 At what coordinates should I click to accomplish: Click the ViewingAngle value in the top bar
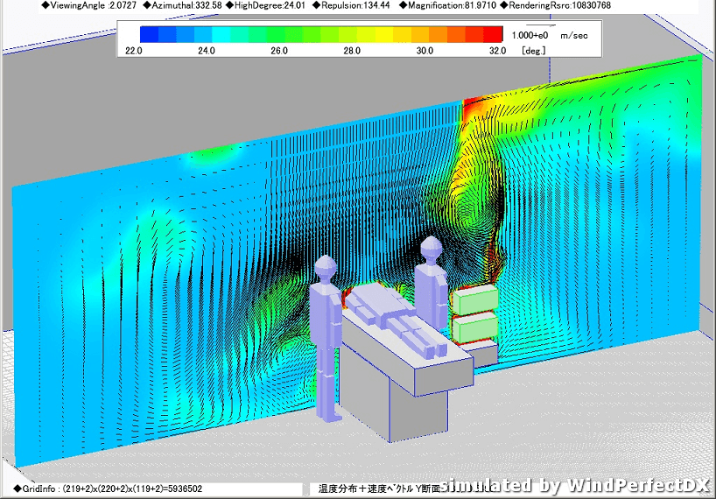[x=76, y=5]
